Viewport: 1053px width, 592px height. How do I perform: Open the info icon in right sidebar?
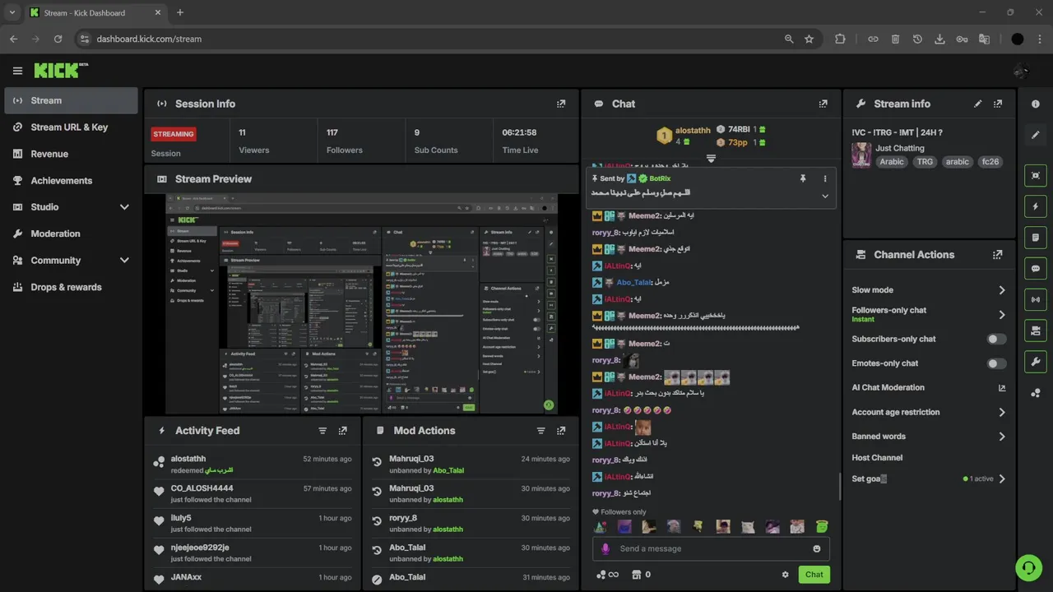point(1035,104)
